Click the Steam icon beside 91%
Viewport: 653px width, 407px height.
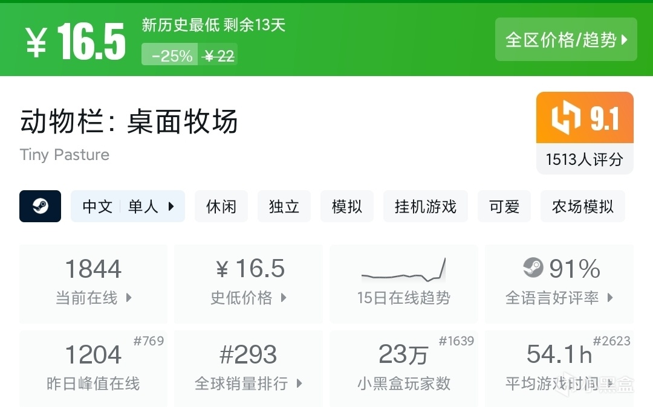[x=533, y=268]
